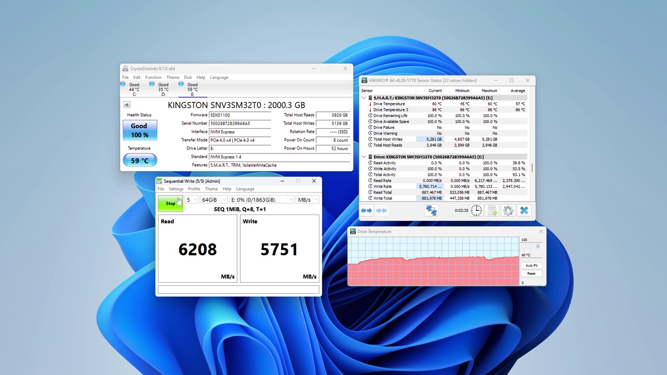
Task: Click the HWiNFO sensor list vertical scrollbar
Action: (x=532, y=168)
